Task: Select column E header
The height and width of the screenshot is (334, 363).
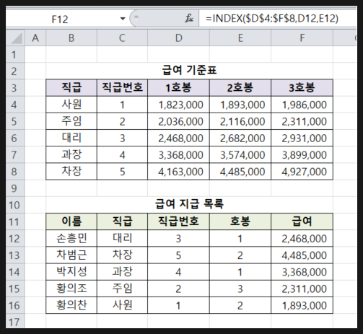Action: tap(240, 38)
